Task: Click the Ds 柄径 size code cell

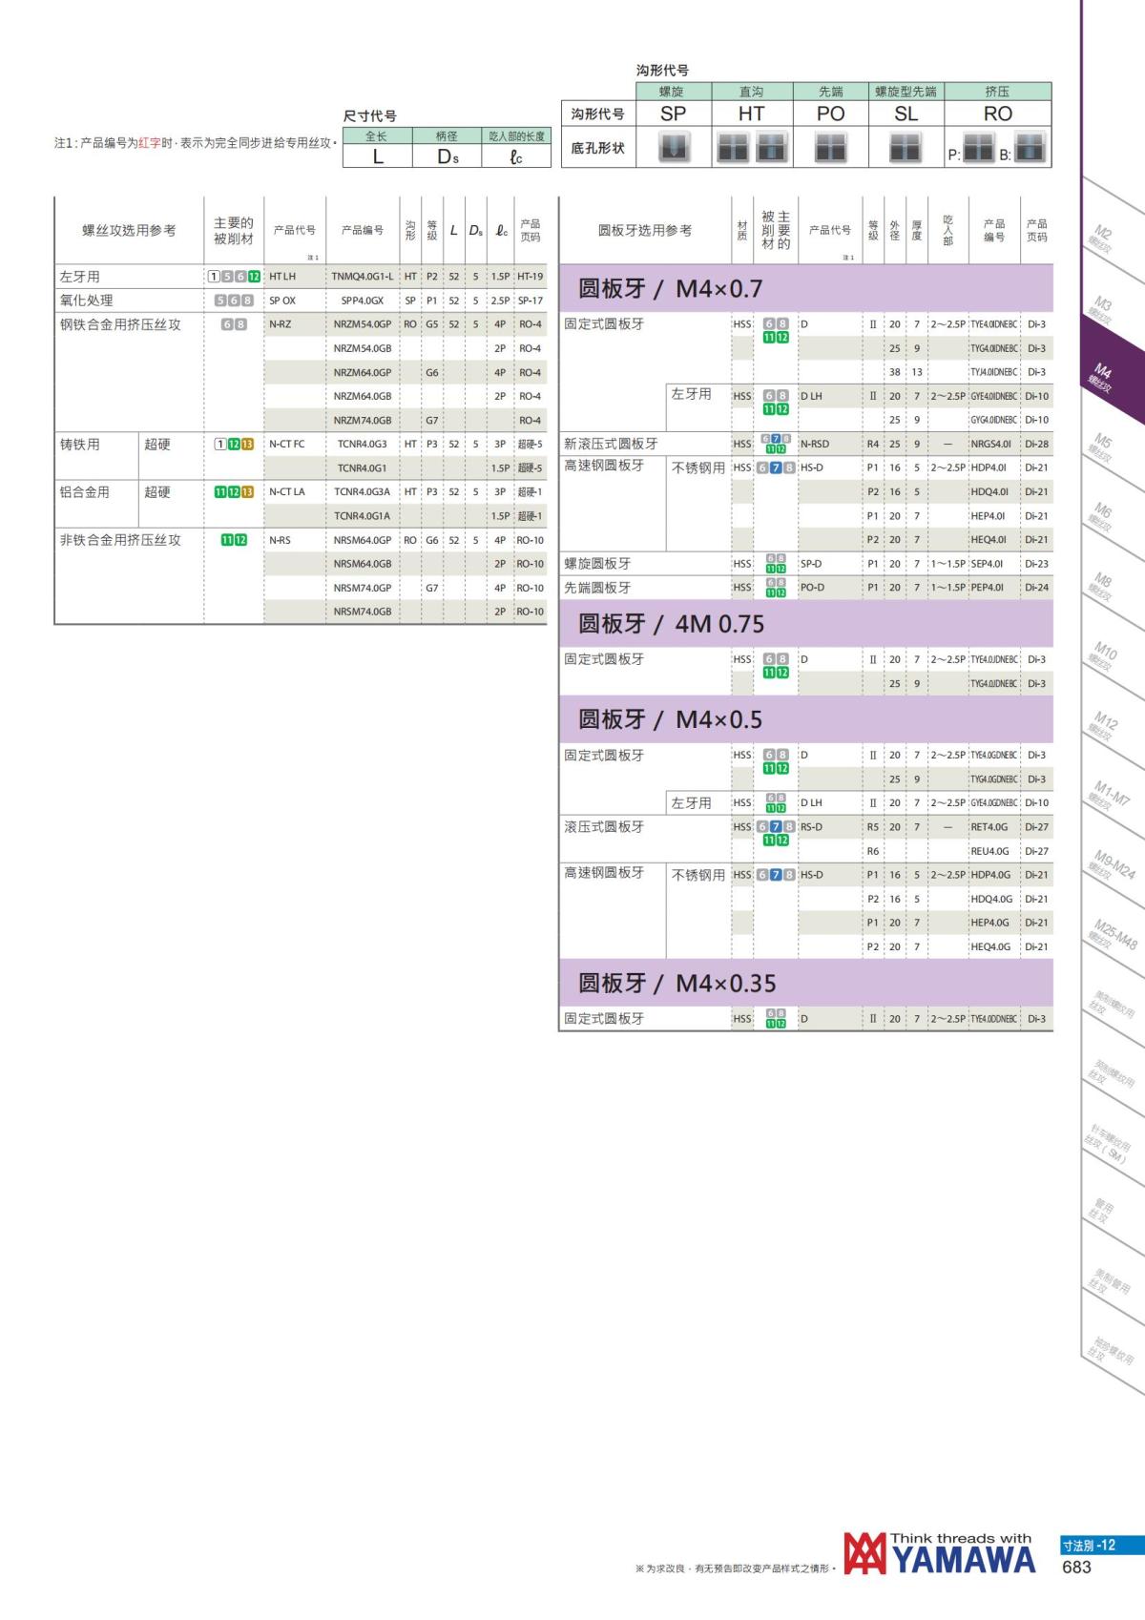Action: 448,156
